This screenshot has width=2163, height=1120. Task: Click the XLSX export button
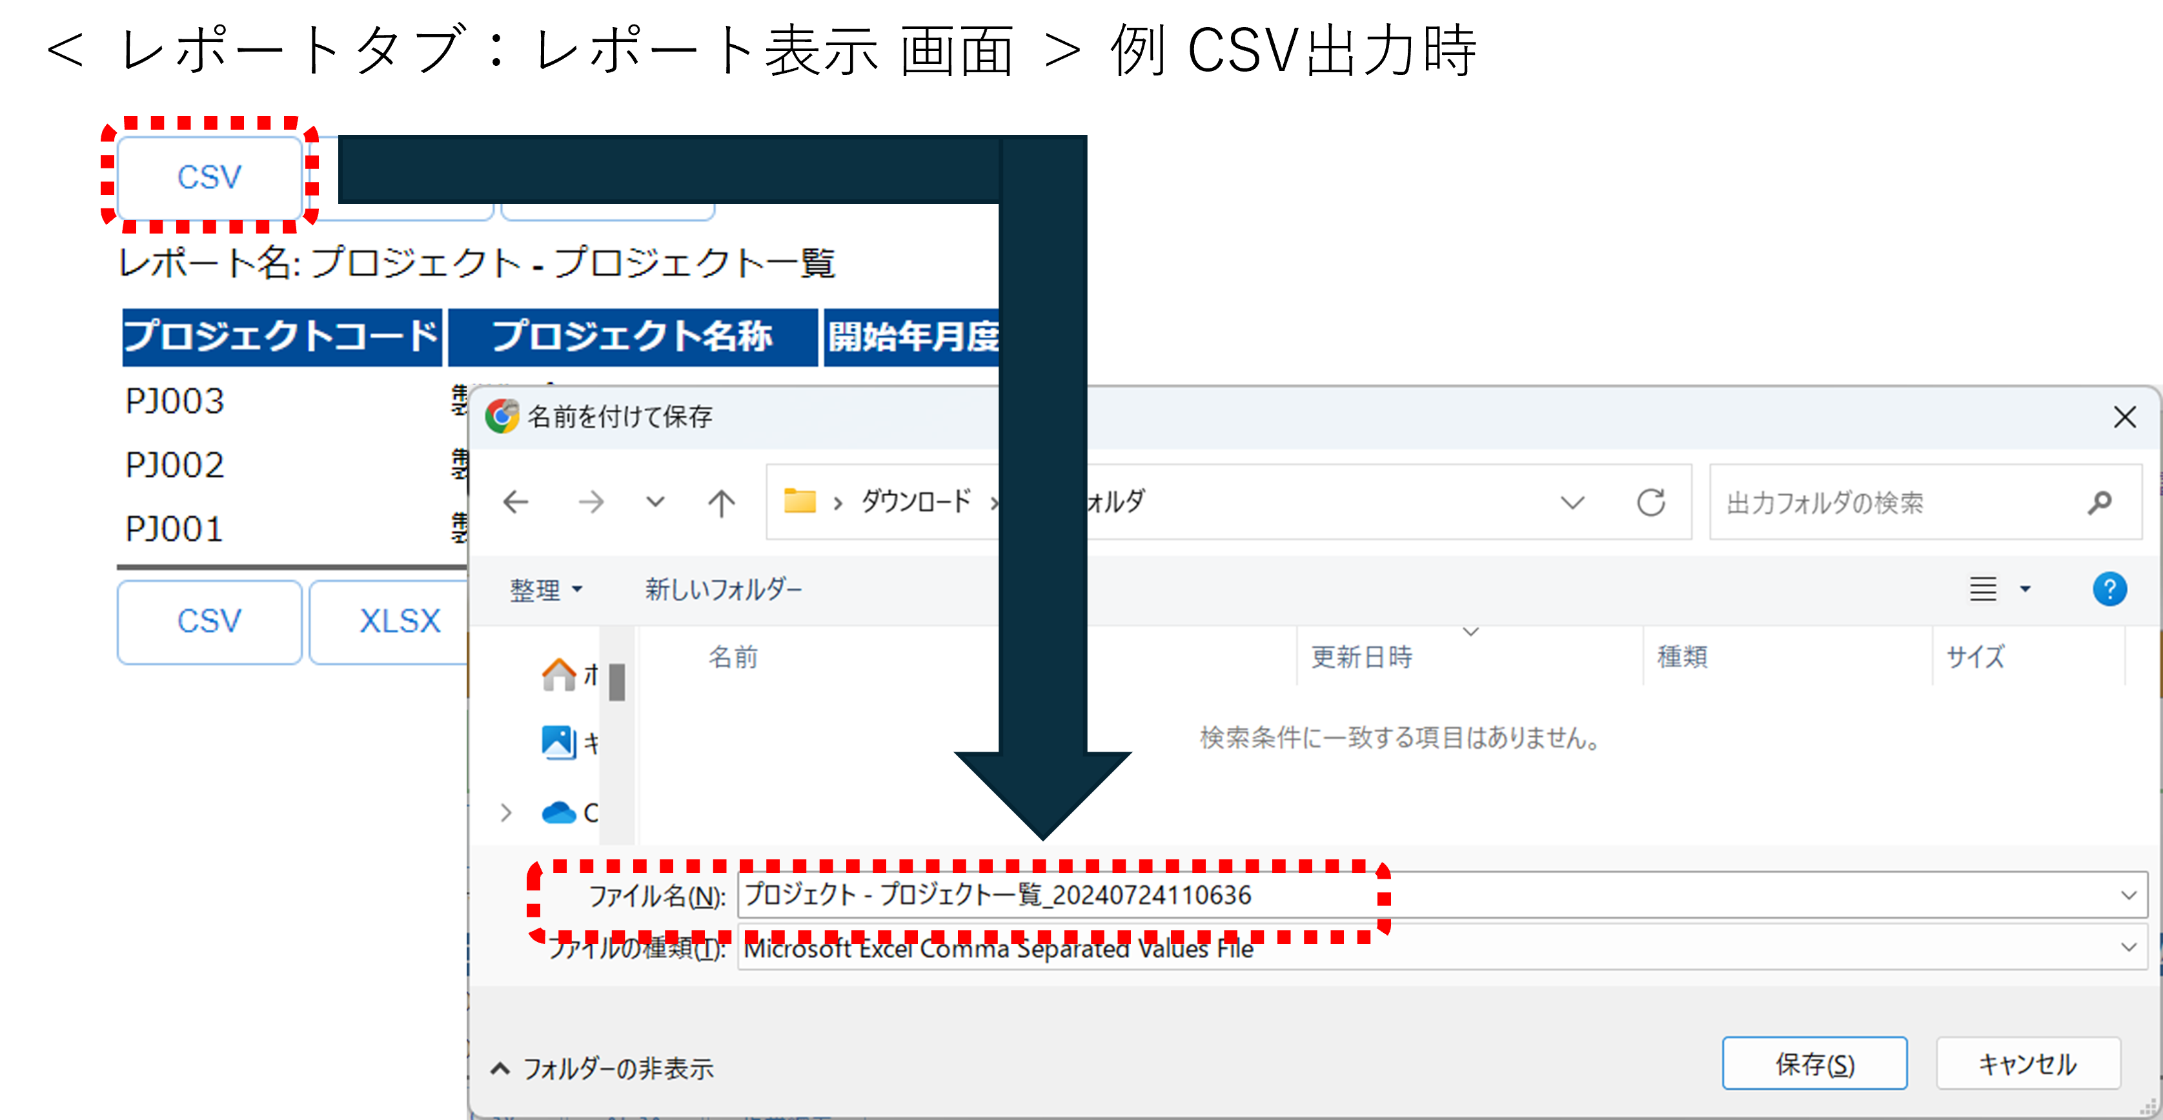pos(394,622)
